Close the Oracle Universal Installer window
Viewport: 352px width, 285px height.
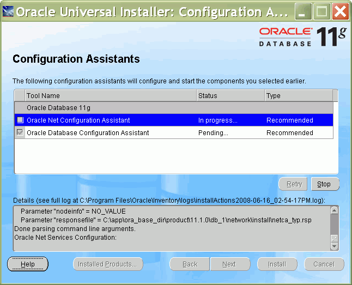point(341,11)
